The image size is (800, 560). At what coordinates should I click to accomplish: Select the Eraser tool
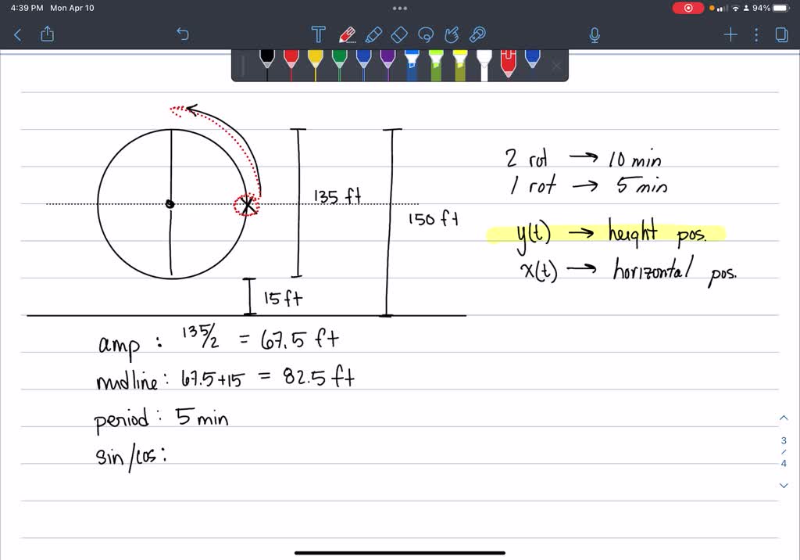tap(400, 34)
